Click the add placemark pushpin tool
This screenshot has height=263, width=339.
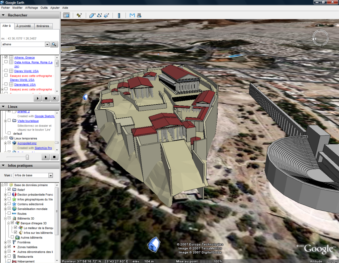click(x=79, y=15)
